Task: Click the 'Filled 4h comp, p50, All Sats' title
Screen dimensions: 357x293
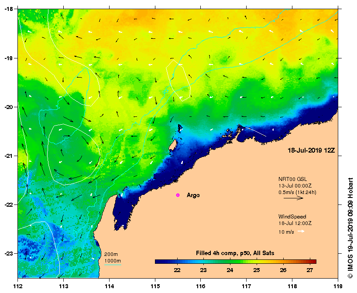Action: coord(235,253)
